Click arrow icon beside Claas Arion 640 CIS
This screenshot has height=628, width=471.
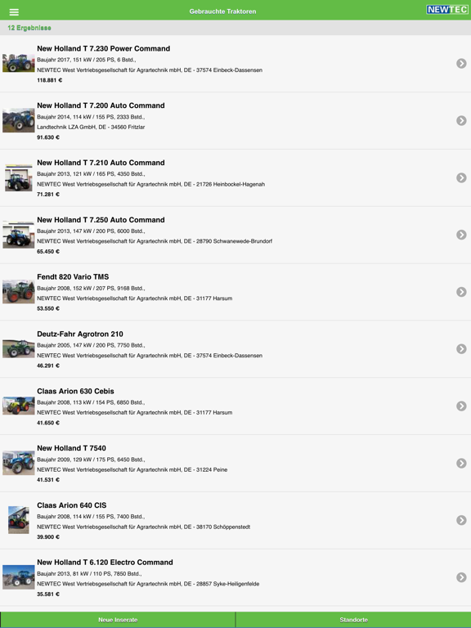(461, 520)
